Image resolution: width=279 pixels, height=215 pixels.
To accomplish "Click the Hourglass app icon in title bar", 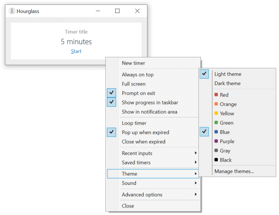I will point(12,11).
